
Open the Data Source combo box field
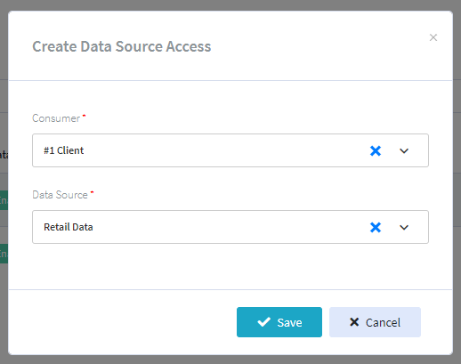(230, 227)
